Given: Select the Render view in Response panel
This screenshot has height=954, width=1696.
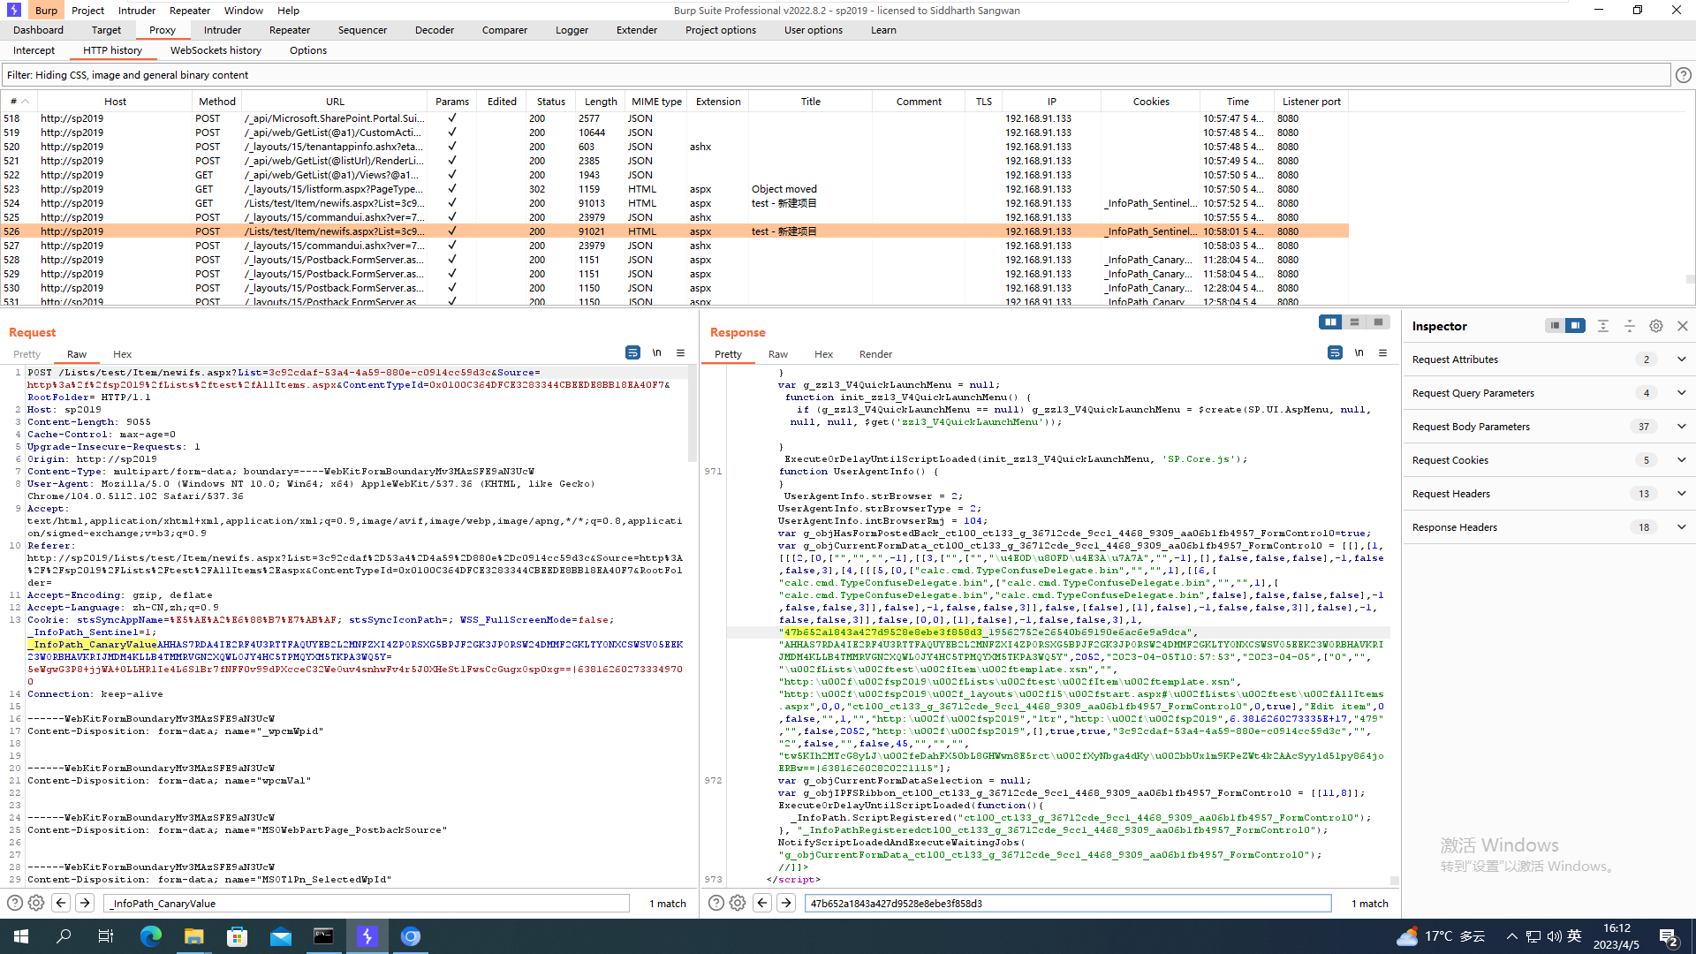Looking at the screenshot, I should tap(875, 354).
